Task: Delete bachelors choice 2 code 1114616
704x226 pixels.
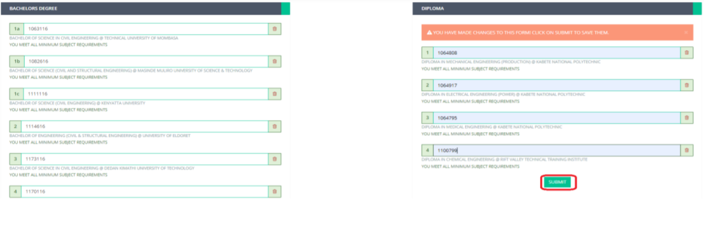Action: tap(274, 127)
